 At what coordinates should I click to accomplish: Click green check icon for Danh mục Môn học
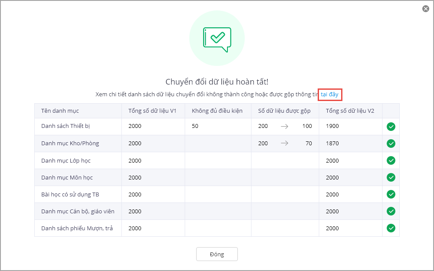(391, 177)
